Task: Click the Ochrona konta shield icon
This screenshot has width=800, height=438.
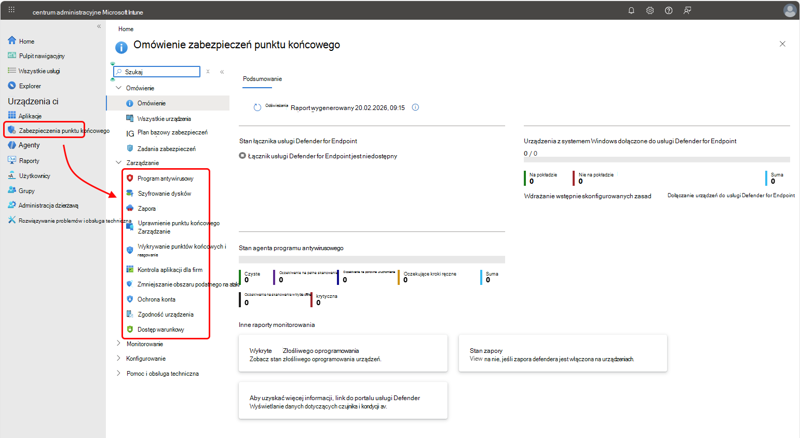Action: tap(130, 299)
